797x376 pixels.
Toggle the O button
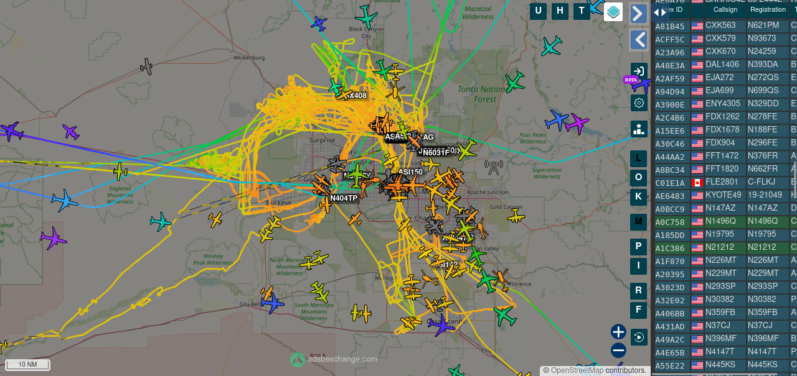[x=638, y=178]
